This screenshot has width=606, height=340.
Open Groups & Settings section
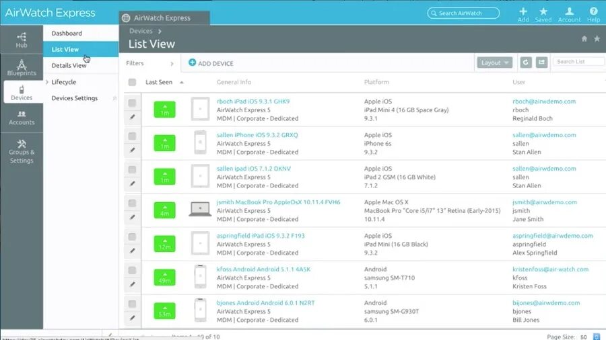(x=22, y=151)
